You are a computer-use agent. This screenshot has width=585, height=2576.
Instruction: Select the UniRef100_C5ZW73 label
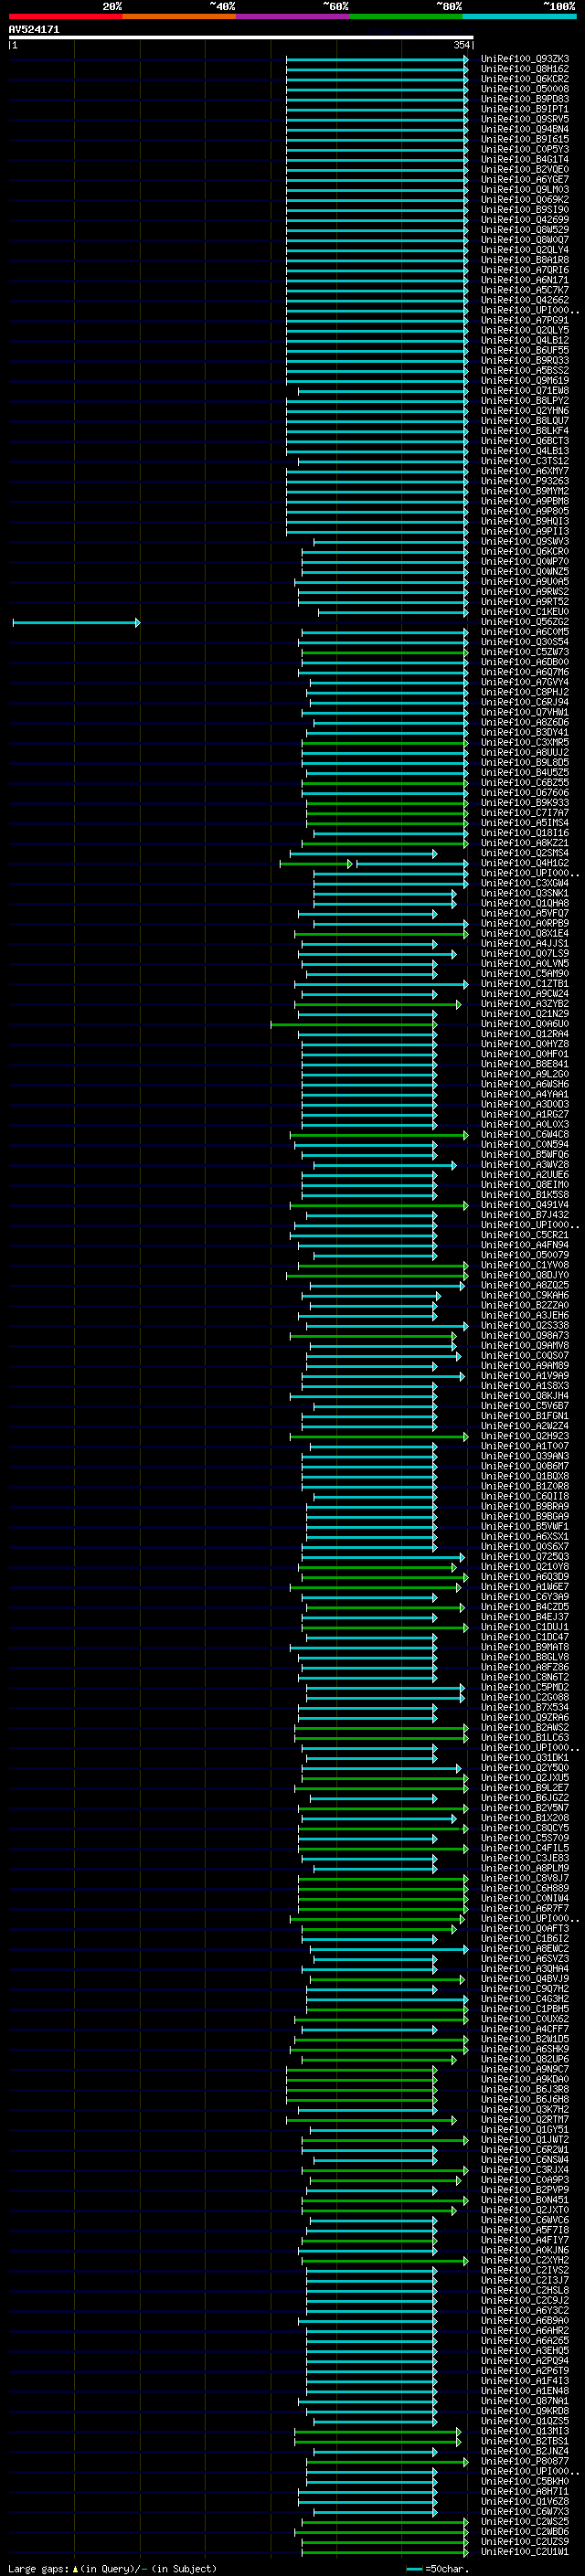(x=524, y=652)
